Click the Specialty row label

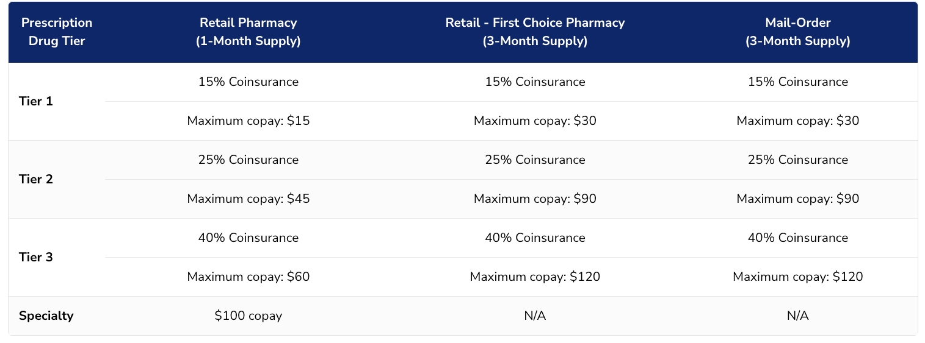coord(46,316)
